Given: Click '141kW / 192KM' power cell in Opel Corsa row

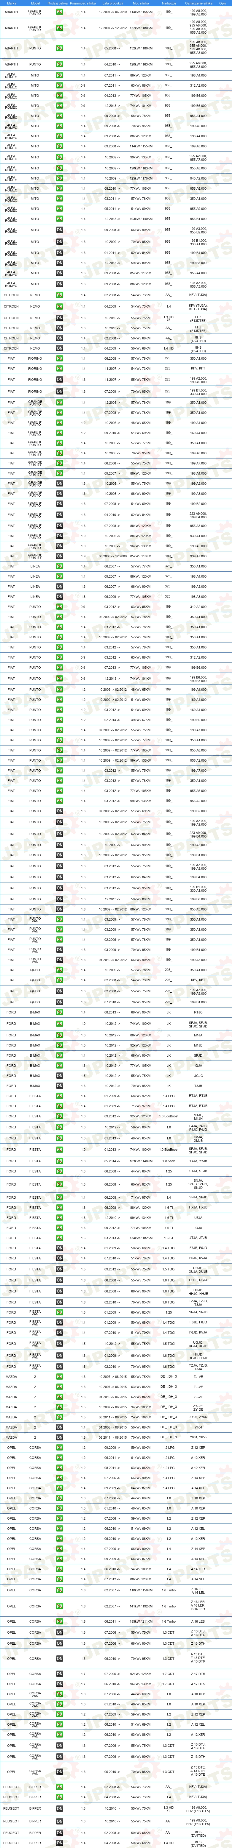Looking at the screenshot, I should [141, 1606].
